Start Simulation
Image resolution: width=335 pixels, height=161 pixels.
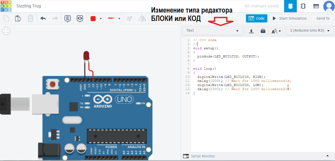(289, 18)
